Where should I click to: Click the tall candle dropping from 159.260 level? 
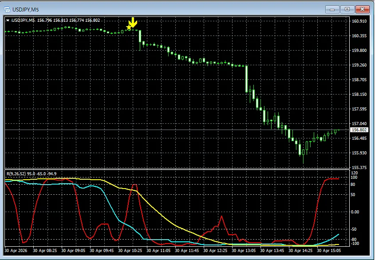pyautogui.click(x=247, y=79)
